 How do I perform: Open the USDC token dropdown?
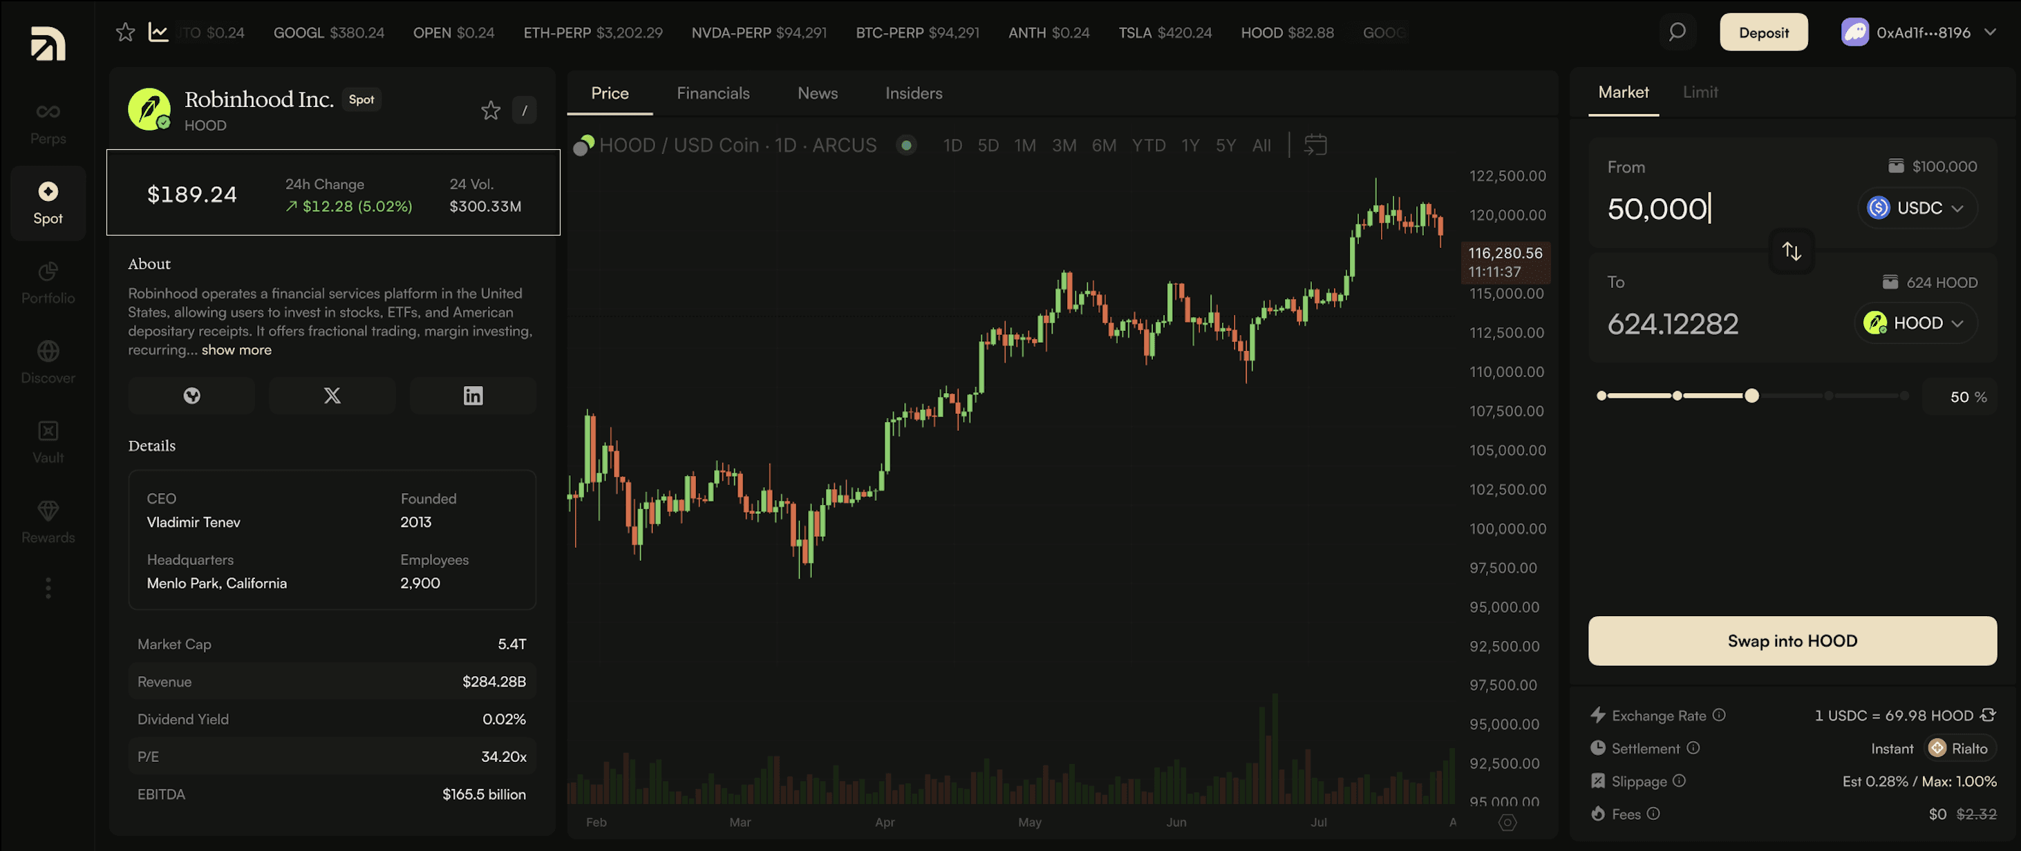pos(1917,208)
